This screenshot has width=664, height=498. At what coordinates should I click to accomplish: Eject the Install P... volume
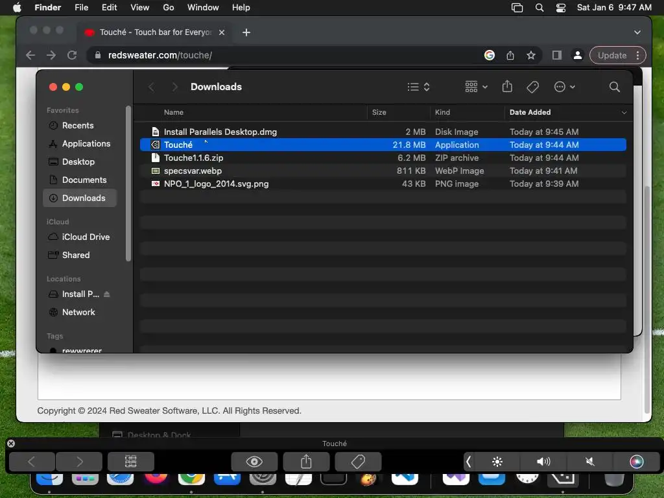[x=107, y=294]
